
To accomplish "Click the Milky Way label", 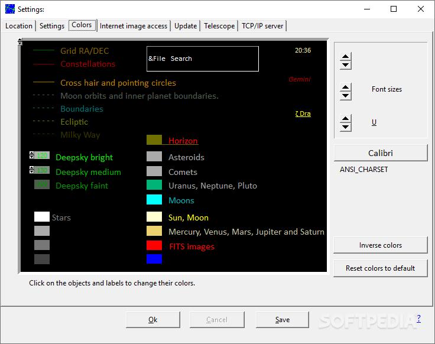I will pos(80,135).
